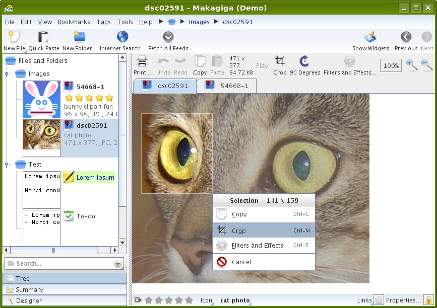Switch to Designer panel
The image size is (437, 308).
pos(65,301)
